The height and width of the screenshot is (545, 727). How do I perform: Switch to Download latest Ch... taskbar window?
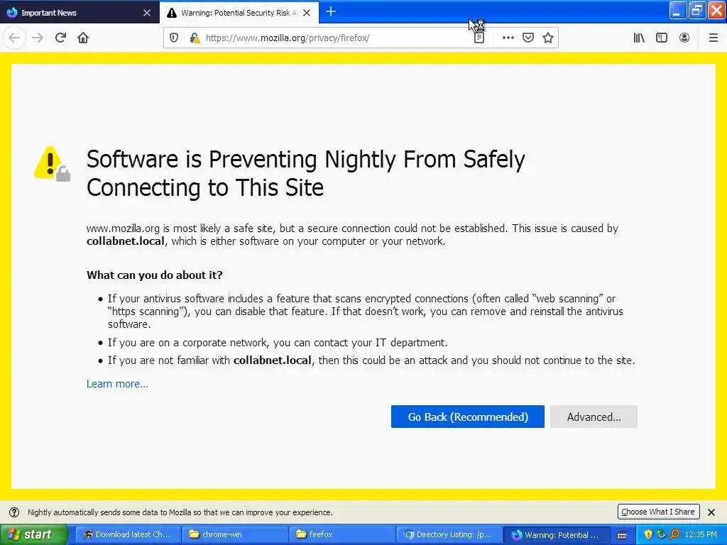pyautogui.click(x=126, y=534)
